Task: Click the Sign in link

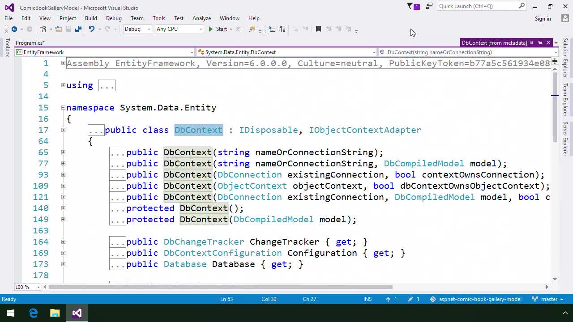Action: click(x=543, y=18)
